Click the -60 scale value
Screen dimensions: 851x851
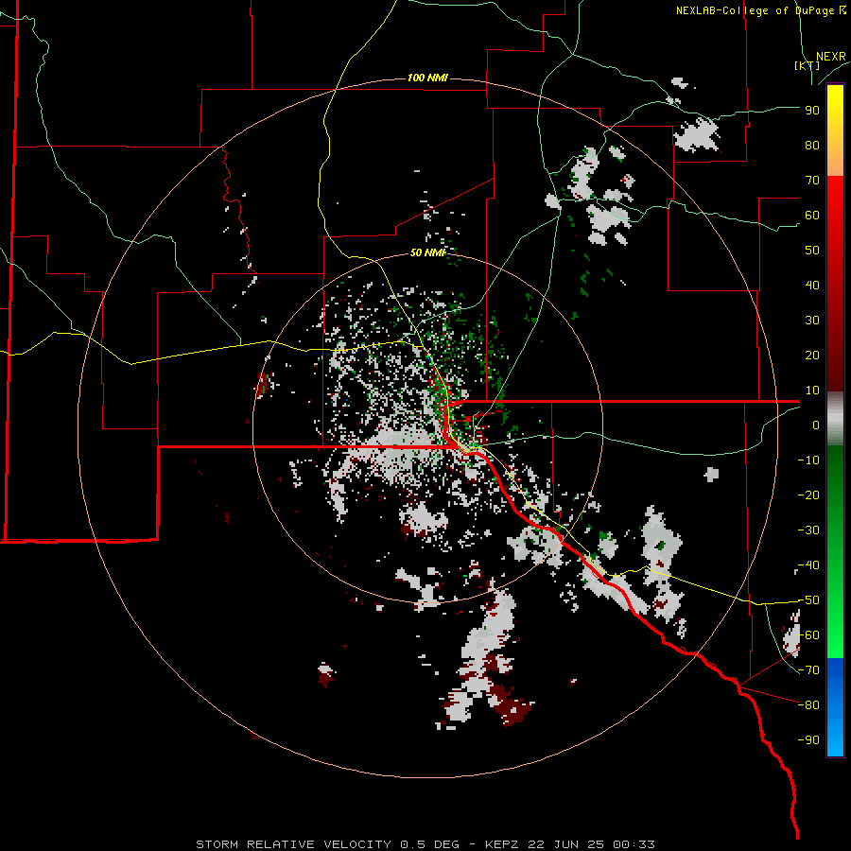[808, 635]
